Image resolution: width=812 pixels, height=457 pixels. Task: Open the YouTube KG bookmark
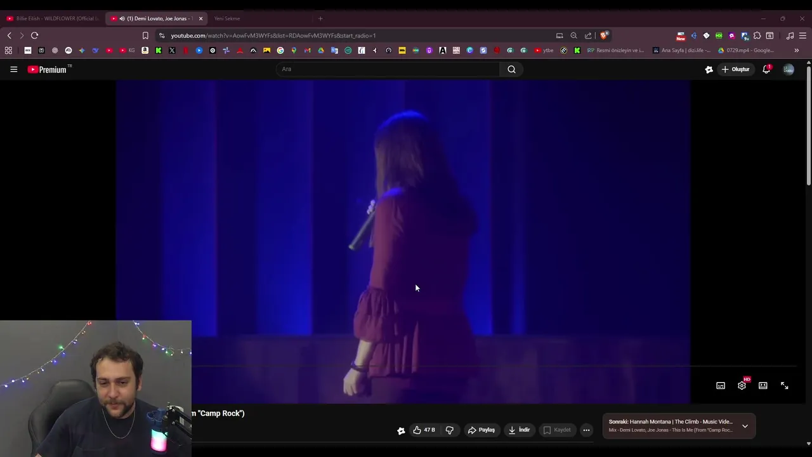[x=127, y=50]
